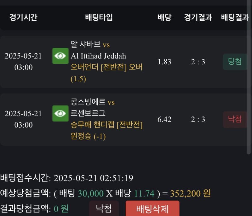
Task: Click the 6.42 odds value
Action: (164, 119)
